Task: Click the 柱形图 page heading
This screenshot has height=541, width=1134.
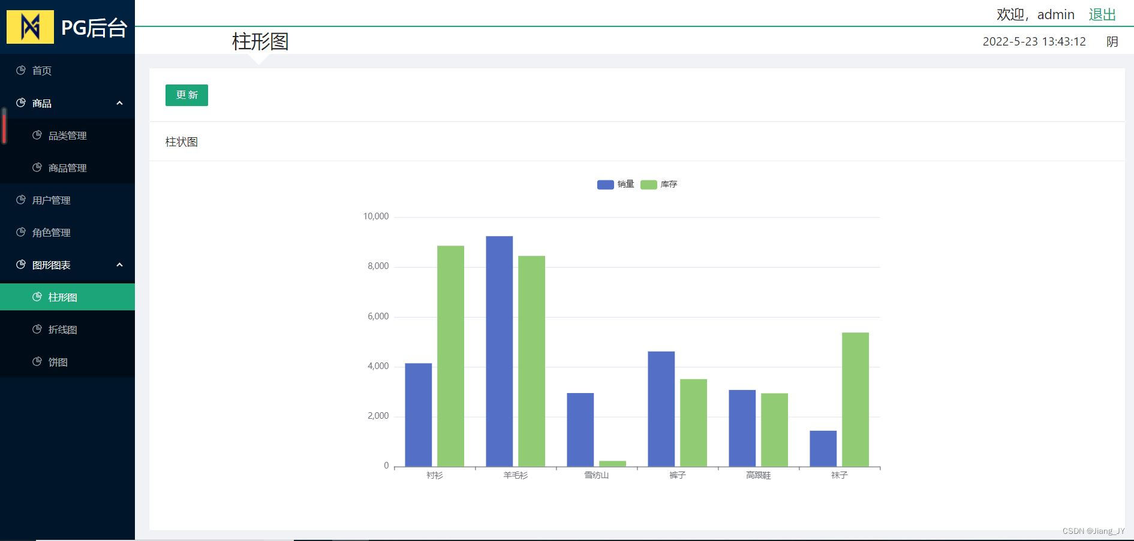Action: (x=260, y=41)
